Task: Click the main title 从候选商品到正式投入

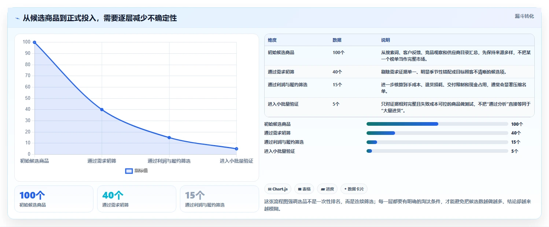Action: pos(100,18)
